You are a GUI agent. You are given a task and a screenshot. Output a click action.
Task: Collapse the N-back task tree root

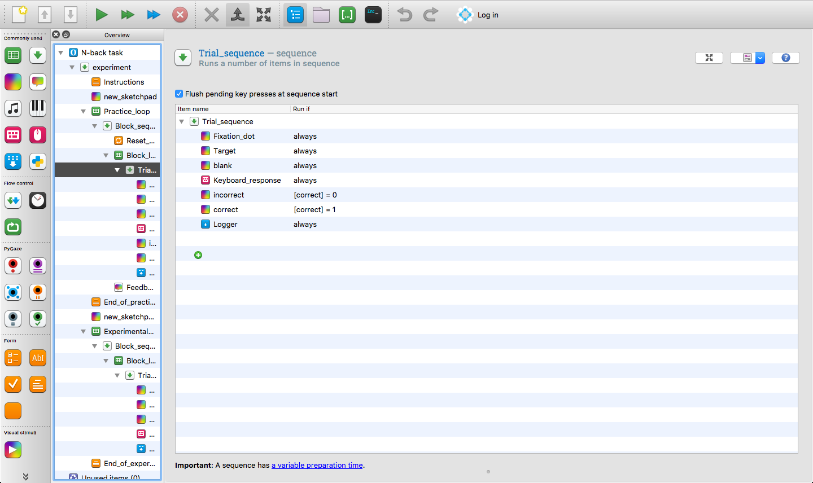[60, 52]
